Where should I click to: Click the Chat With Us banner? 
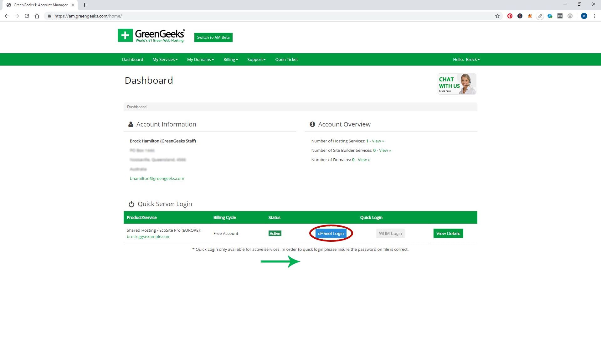[x=457, y=84]
